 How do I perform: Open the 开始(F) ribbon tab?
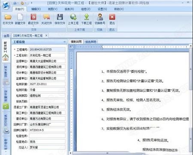20,9
